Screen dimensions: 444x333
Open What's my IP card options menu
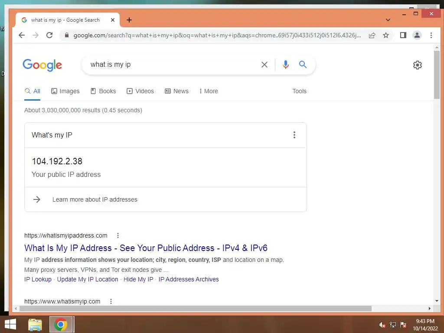pos(294,135)
